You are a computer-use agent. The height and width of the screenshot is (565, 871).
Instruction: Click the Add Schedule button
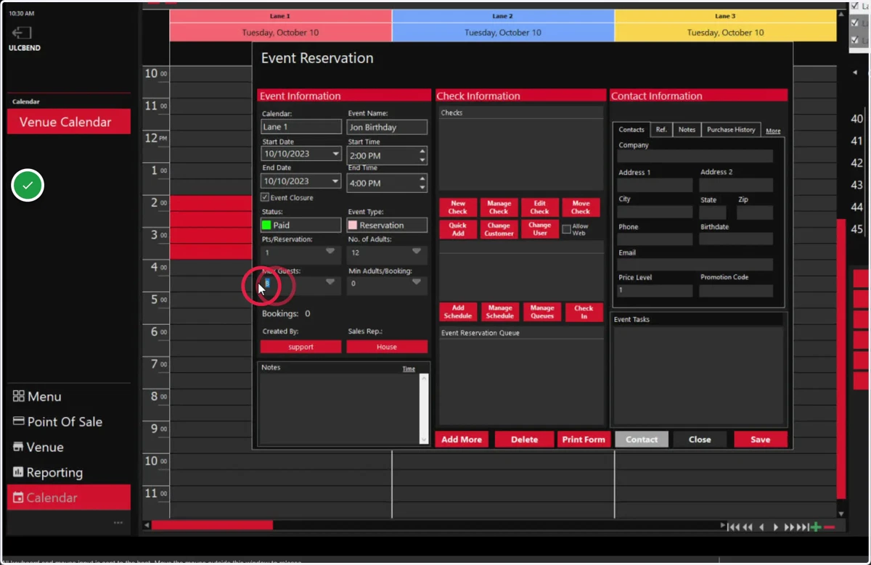pos(458,312)
